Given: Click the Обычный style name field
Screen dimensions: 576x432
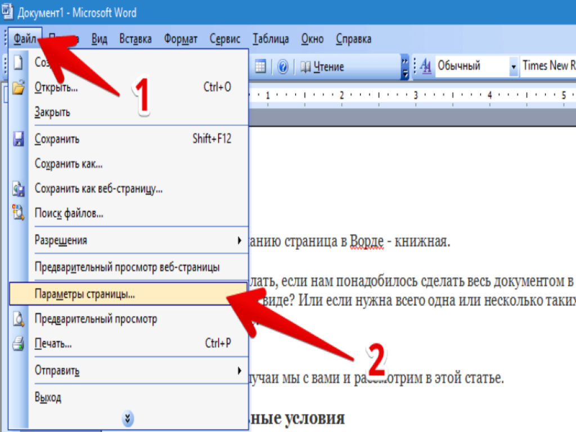Looking at the screenshot, I should pos(472,66).
